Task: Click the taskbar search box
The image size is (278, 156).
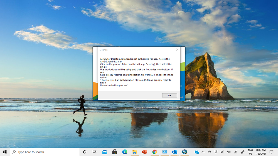Action: tap(45, 152)
